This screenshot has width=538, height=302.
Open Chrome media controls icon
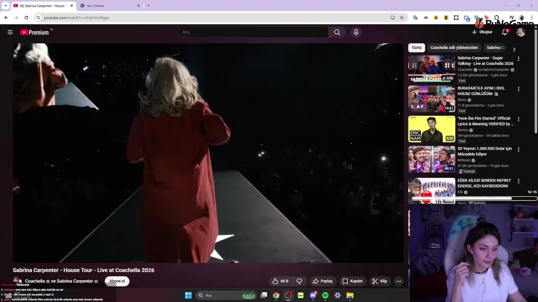(512, 18)
